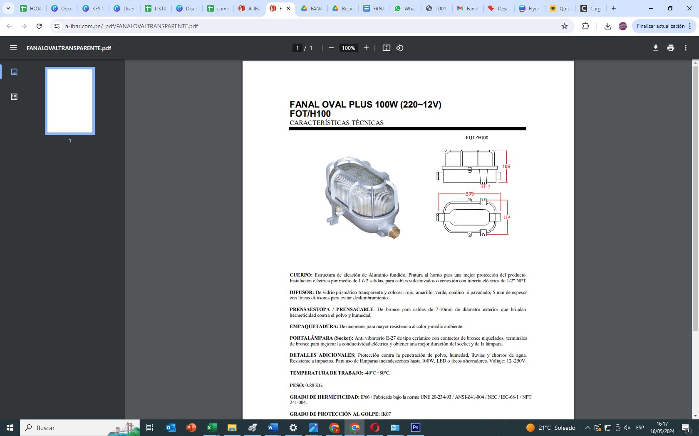Open the PDF viewer menu (hamburger icon)

click(x=13, y=48)
